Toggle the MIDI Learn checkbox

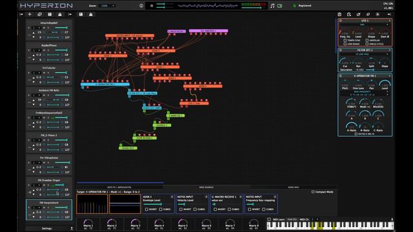[x=269, y=219]
